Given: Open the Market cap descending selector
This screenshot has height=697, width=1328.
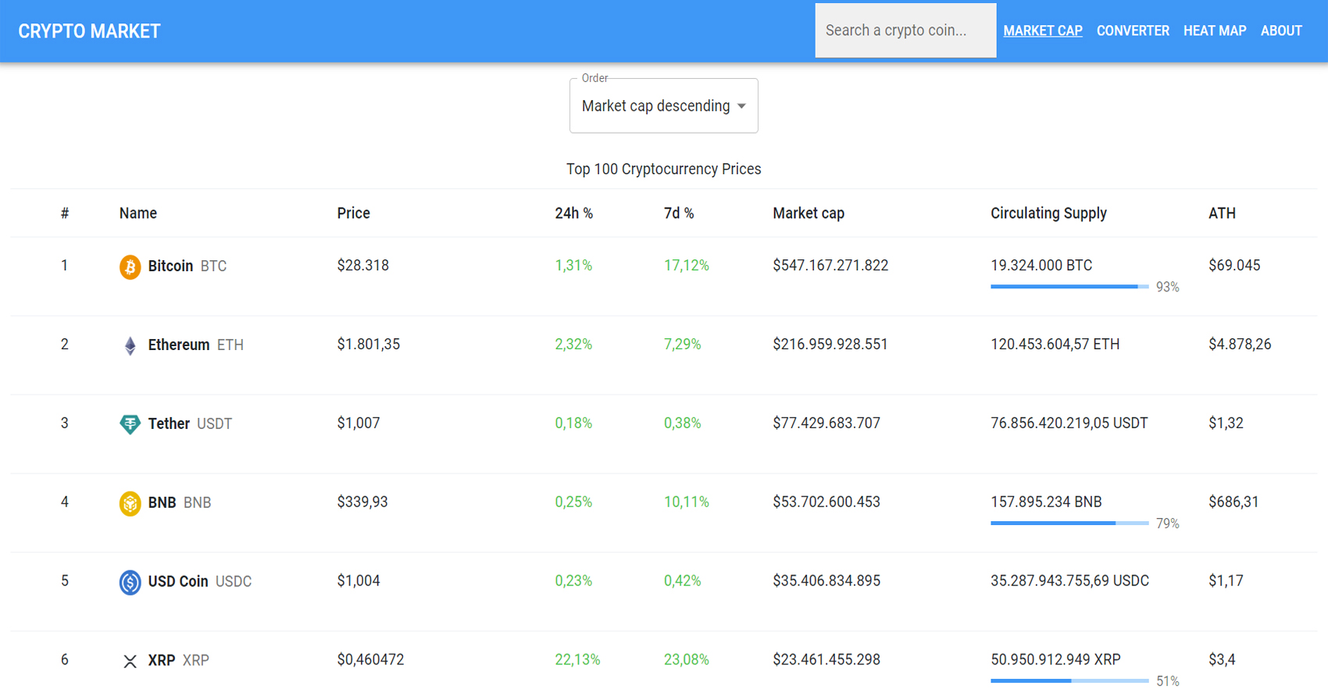Looking at the screenshot, I should coord(663,106).
